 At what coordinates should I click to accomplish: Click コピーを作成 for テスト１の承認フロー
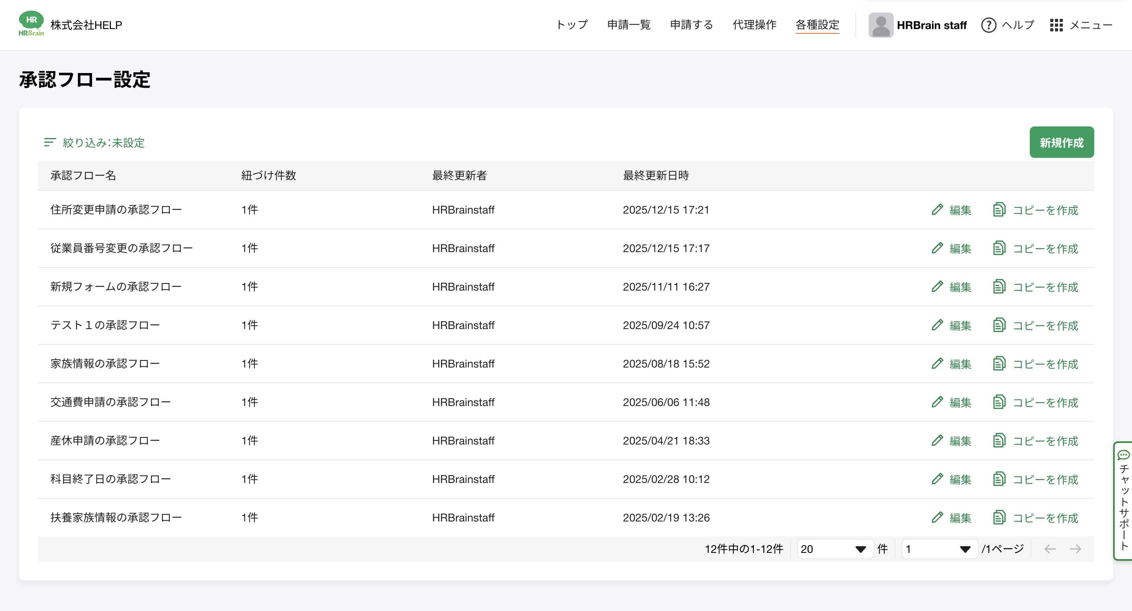point(1045,325)
